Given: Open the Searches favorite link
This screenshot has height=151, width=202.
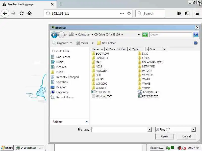Looking at the screenshot, I should 59,82.
